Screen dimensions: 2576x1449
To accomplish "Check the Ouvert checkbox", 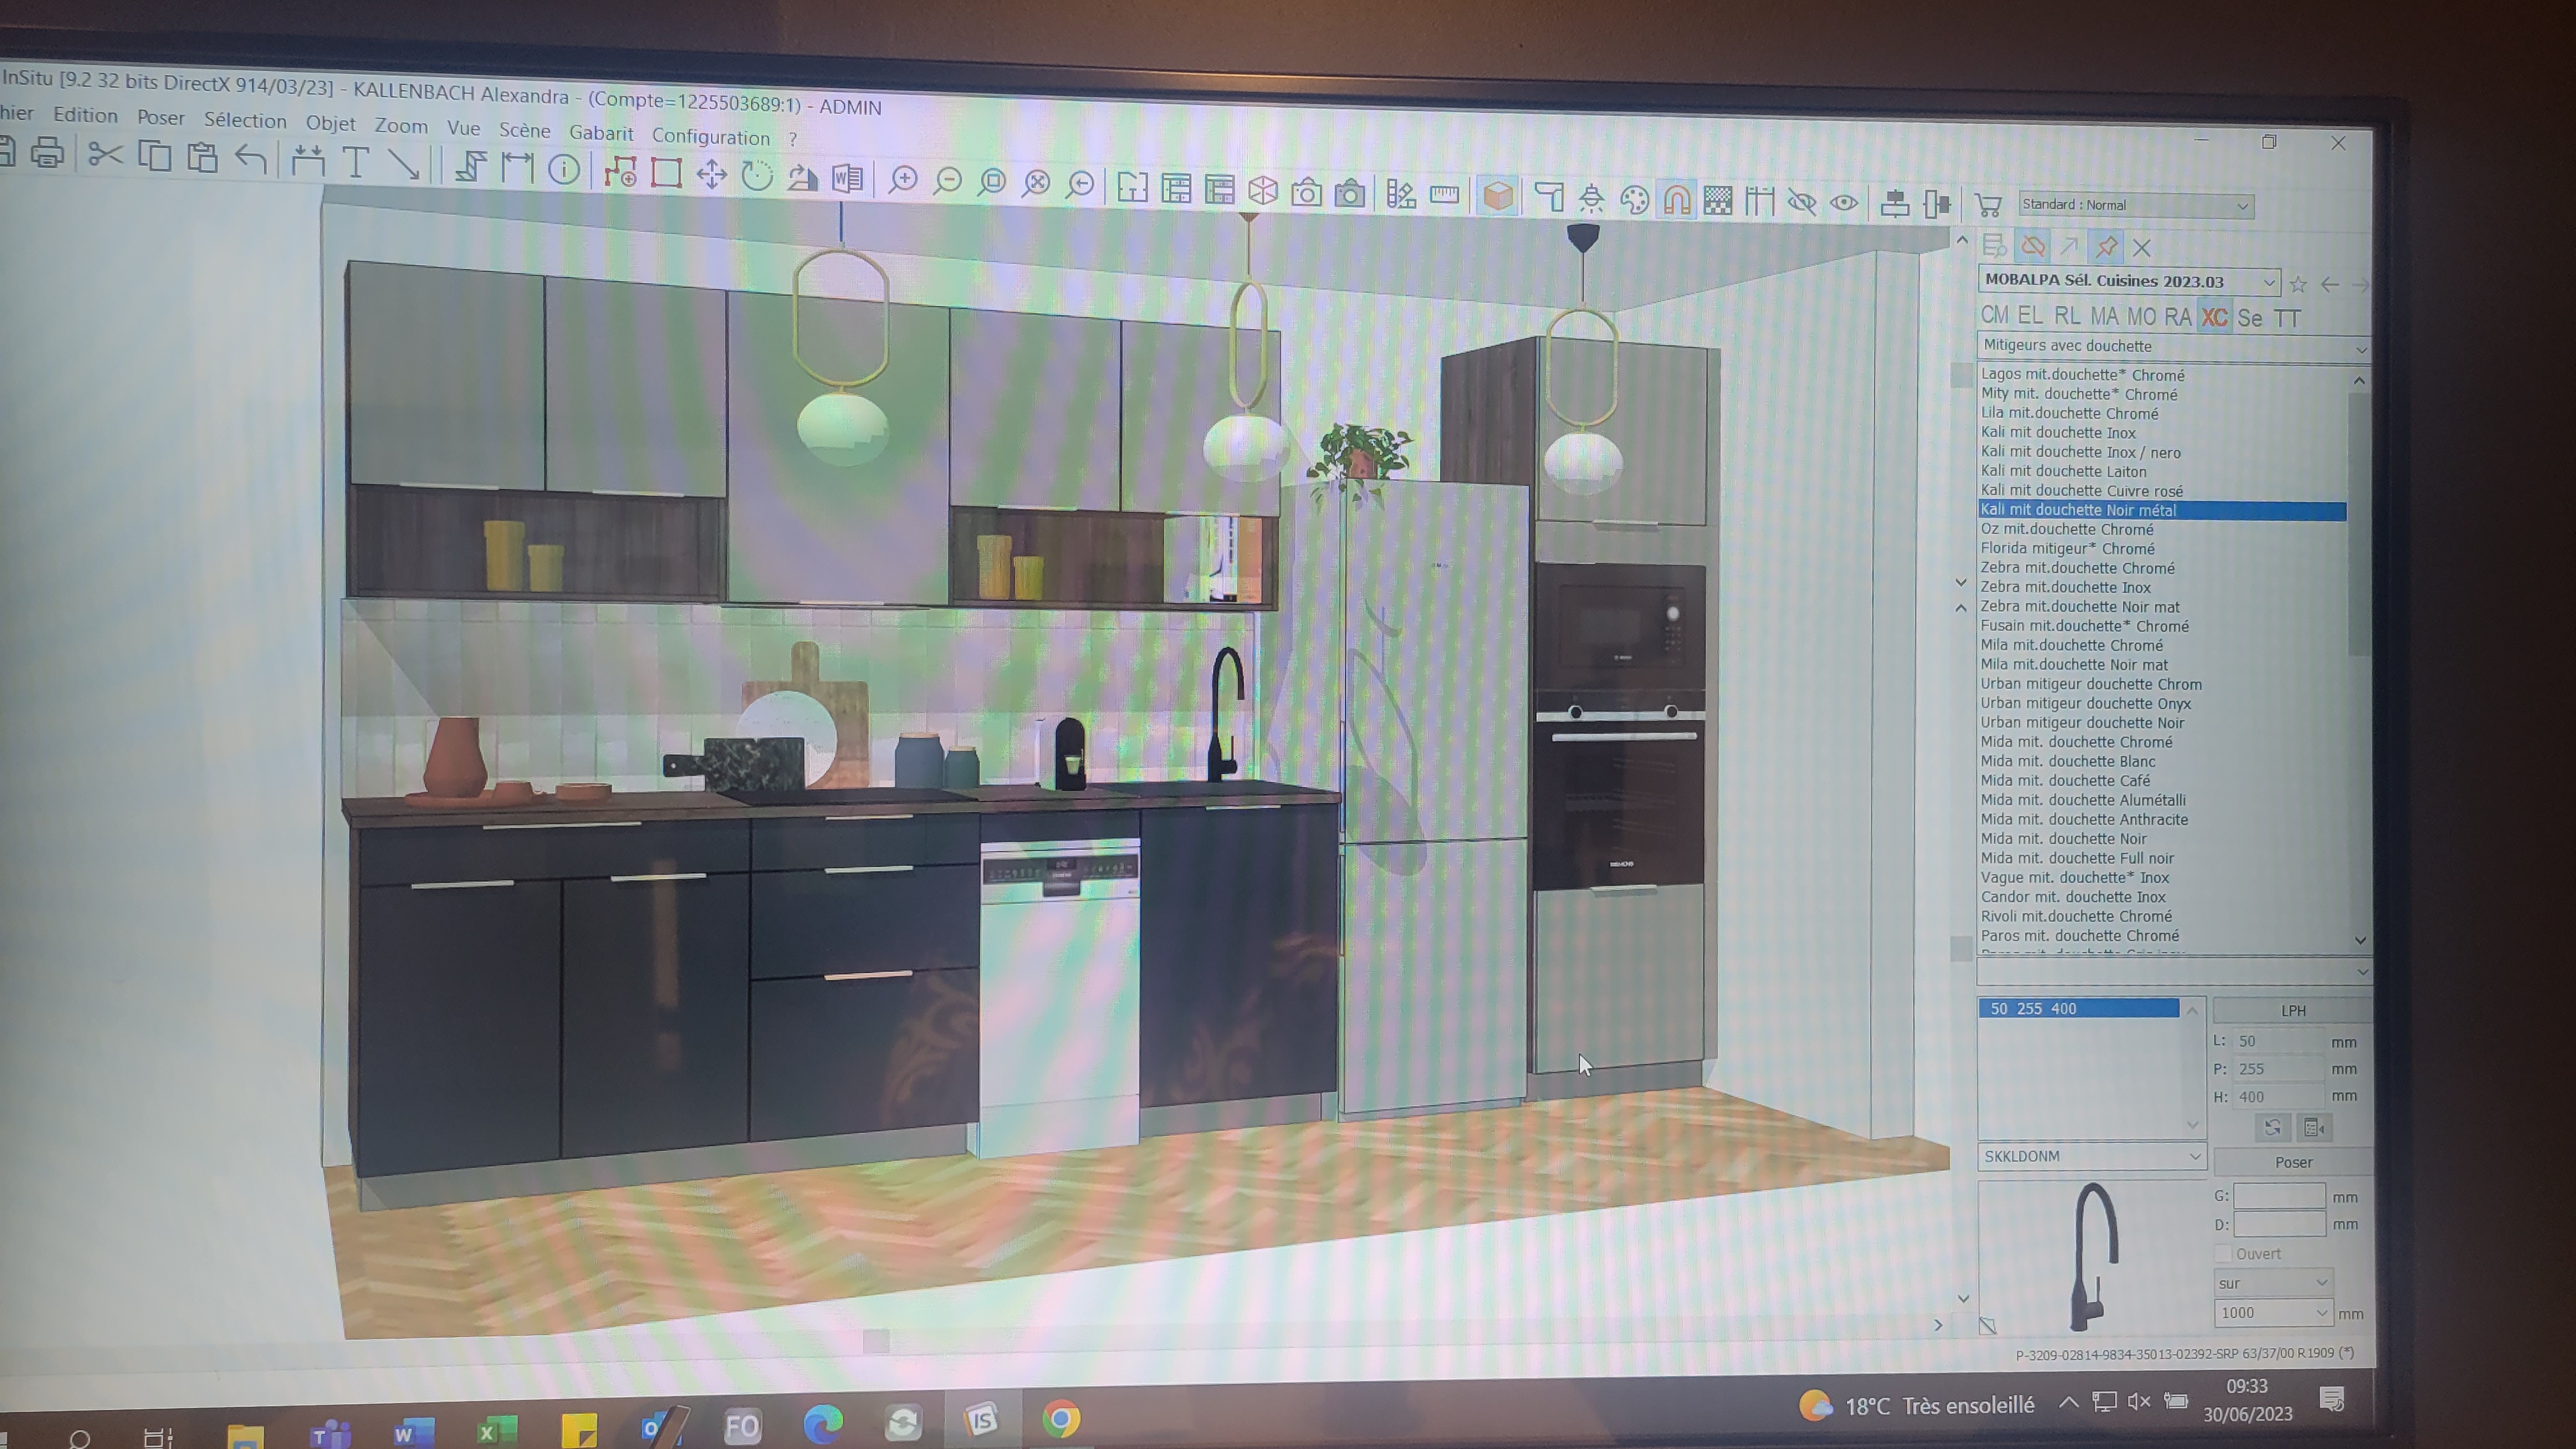I will pos(2223,1253).
